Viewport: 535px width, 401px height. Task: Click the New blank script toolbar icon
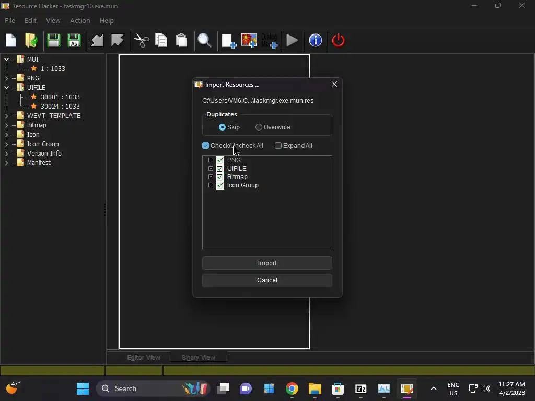pyautogui.click(x=11, y=41)
